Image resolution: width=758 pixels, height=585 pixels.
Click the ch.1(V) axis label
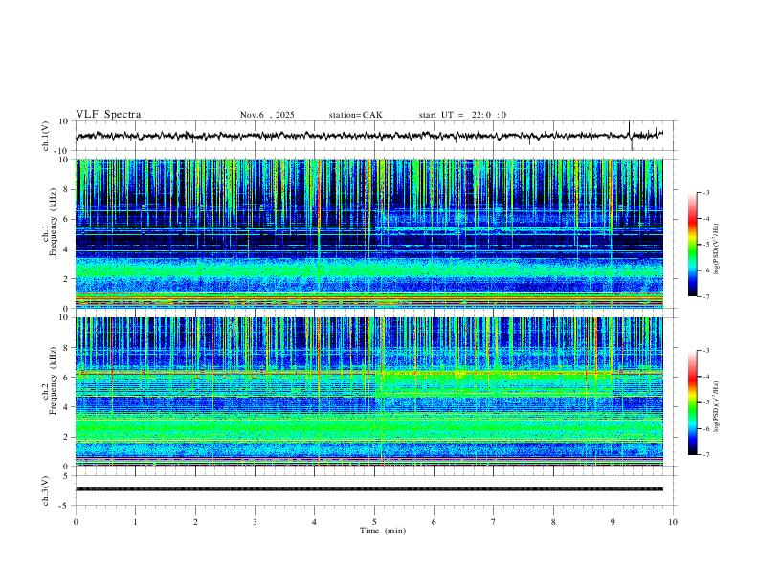click(x=46, y=136)
